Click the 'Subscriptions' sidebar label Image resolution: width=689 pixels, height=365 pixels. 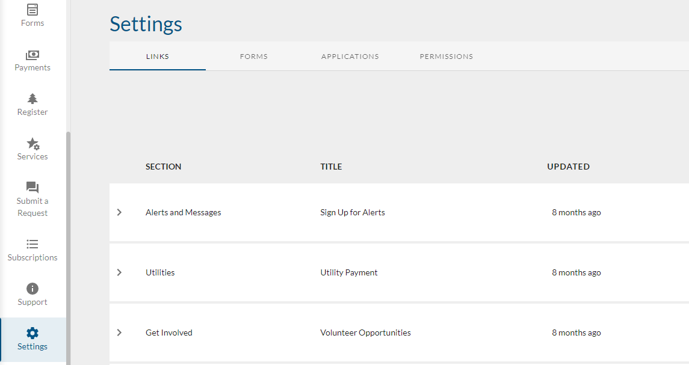point(32,257)
